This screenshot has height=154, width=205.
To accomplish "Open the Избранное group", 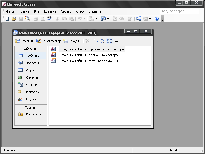I will [x=31, y=114].
